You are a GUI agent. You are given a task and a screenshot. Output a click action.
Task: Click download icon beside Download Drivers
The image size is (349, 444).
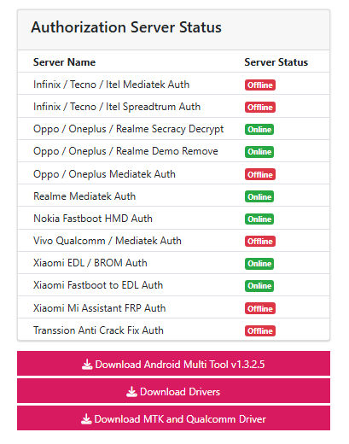coord(131,392)
